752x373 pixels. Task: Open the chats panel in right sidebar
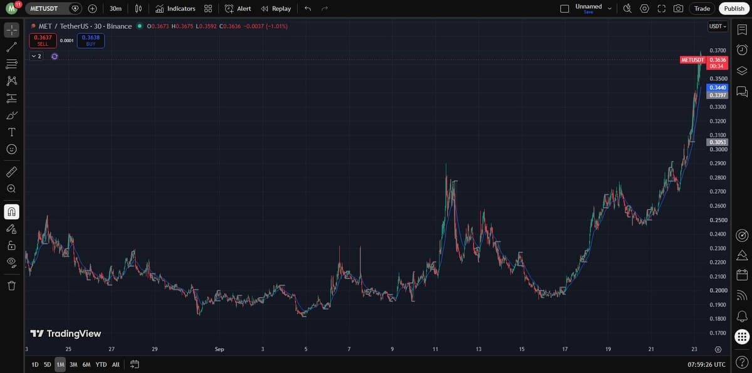click(x=741, y=92)
